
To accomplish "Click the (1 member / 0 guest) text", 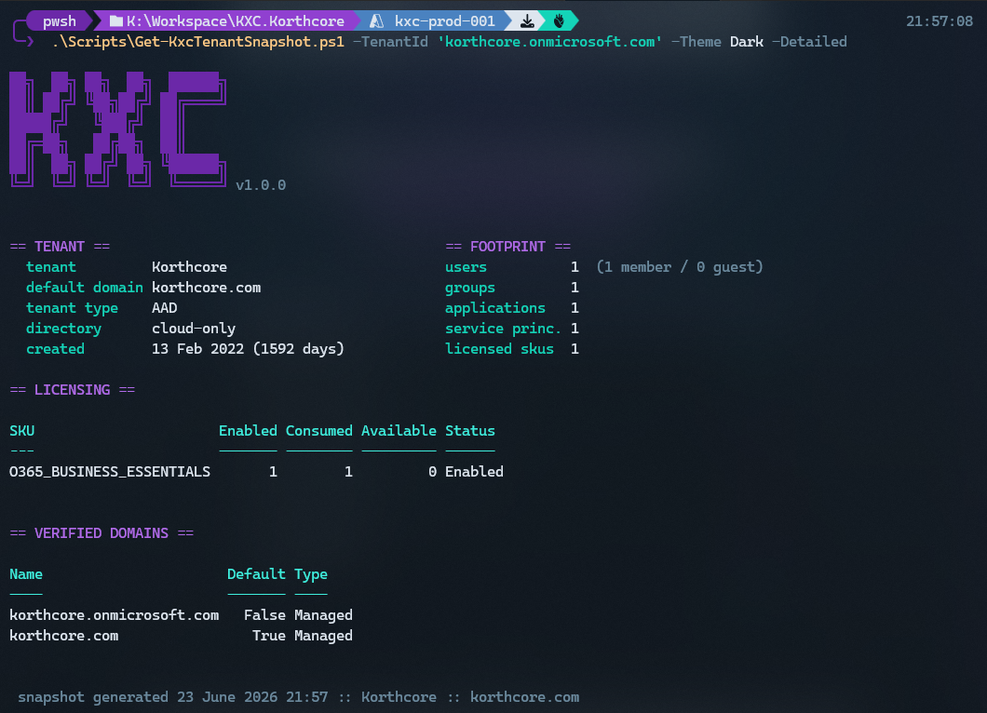I will 680,267.
